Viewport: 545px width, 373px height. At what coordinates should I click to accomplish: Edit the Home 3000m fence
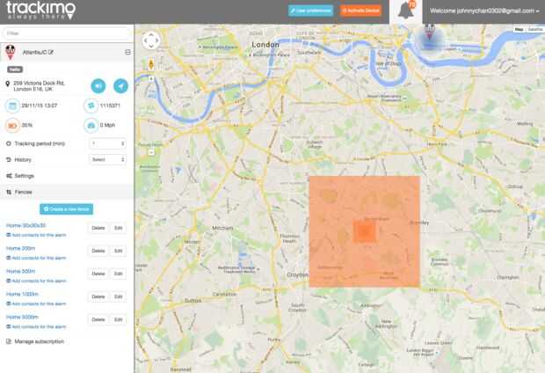point(118,319)
